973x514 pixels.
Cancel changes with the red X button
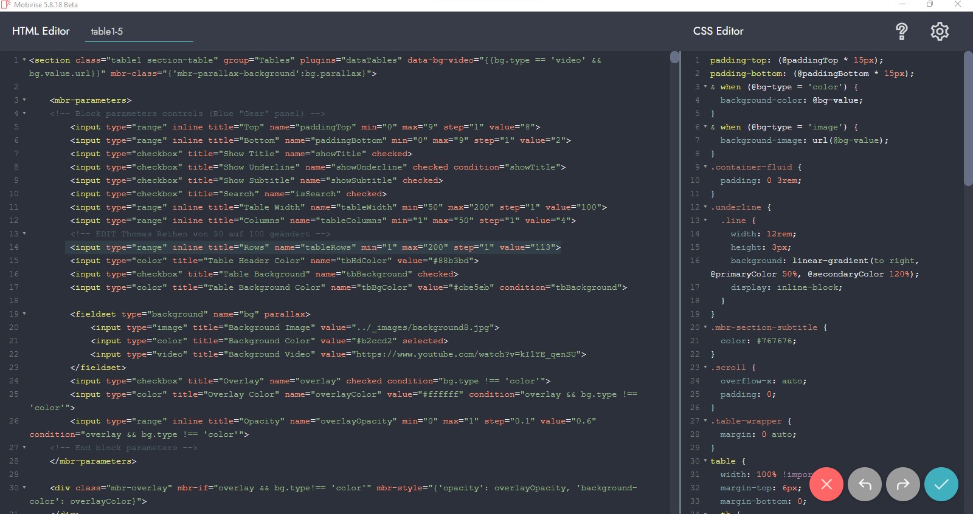point(826,484)
